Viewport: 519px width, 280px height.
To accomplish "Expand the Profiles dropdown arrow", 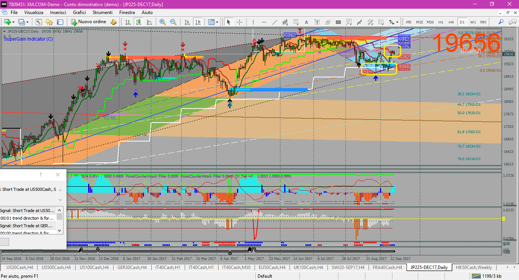I will 27,22.
